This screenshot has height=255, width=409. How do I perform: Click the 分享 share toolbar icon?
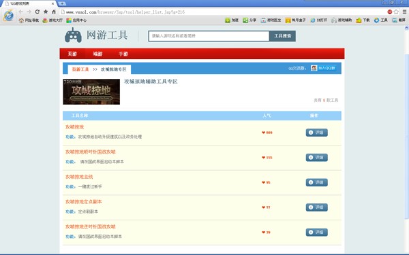click(x=249, y=20)
